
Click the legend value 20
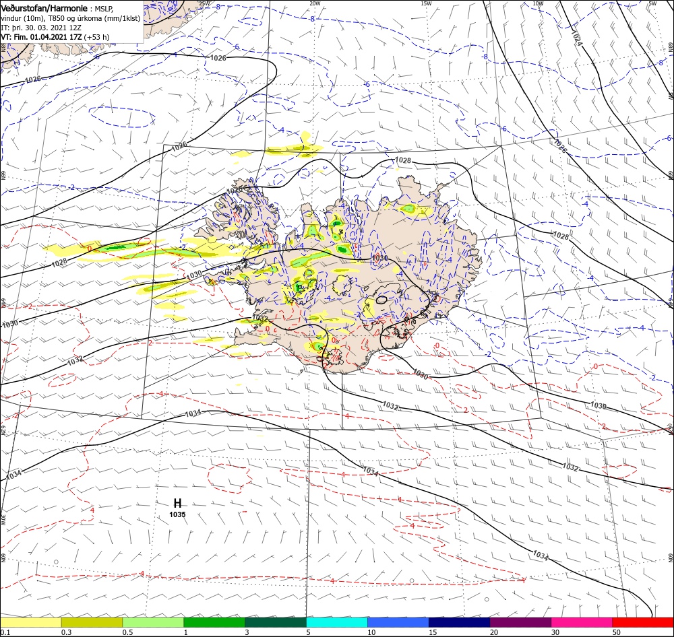(x=494, y=632)
